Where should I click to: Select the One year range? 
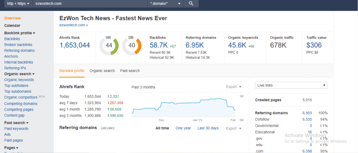click(183, 128)
